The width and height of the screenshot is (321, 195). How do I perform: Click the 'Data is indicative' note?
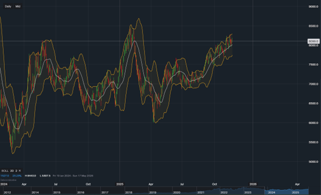tap(9, 180)
